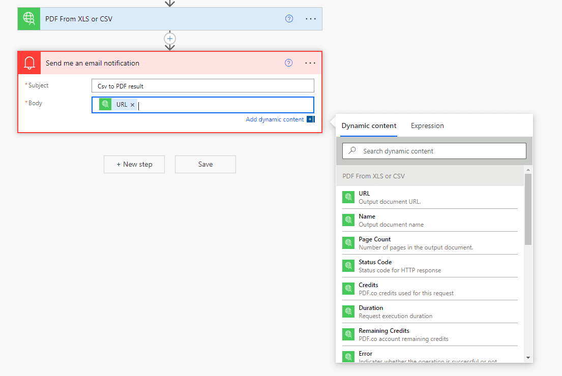The image size is (562, 376).
Task: Switch to the Expression tab
Action: coord(427,126)
